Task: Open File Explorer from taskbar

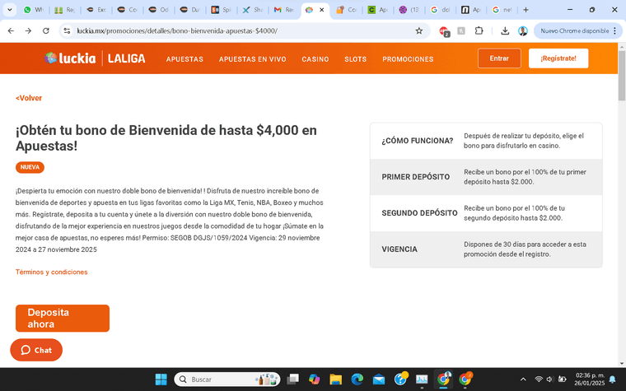Action: pos(336,379)
